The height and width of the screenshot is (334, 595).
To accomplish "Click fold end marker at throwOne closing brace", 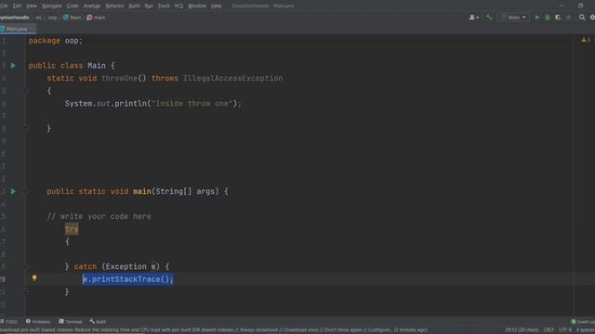I will pyautogui.click(x=25, y=129).
